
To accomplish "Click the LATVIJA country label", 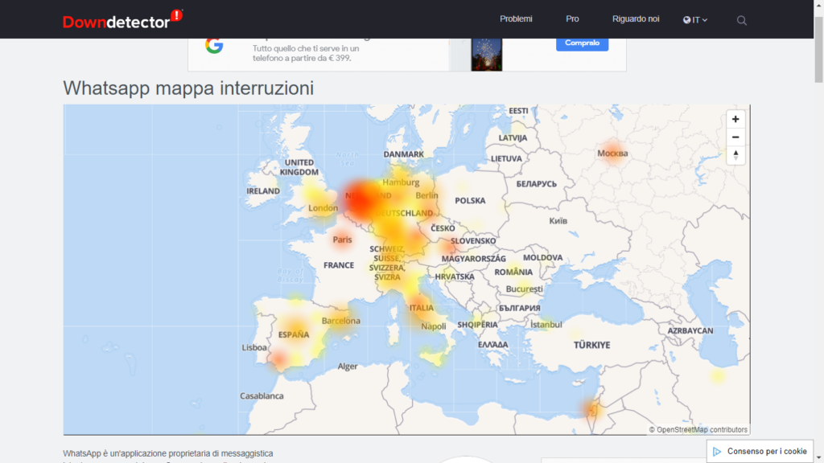I will coord(513,138).
